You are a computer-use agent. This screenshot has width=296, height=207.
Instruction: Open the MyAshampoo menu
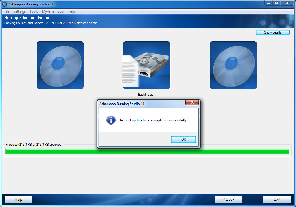point(53,11)
